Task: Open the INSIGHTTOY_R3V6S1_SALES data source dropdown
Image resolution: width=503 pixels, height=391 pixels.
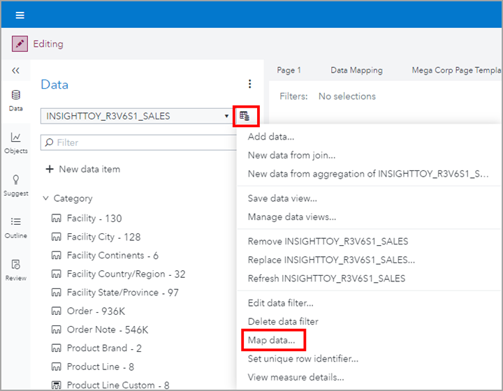Action: coord(136,116)
